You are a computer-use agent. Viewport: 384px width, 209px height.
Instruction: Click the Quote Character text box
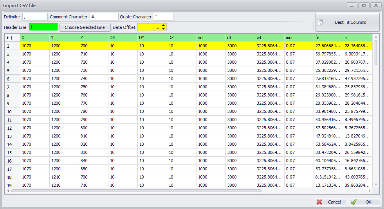tap(163, 17)
